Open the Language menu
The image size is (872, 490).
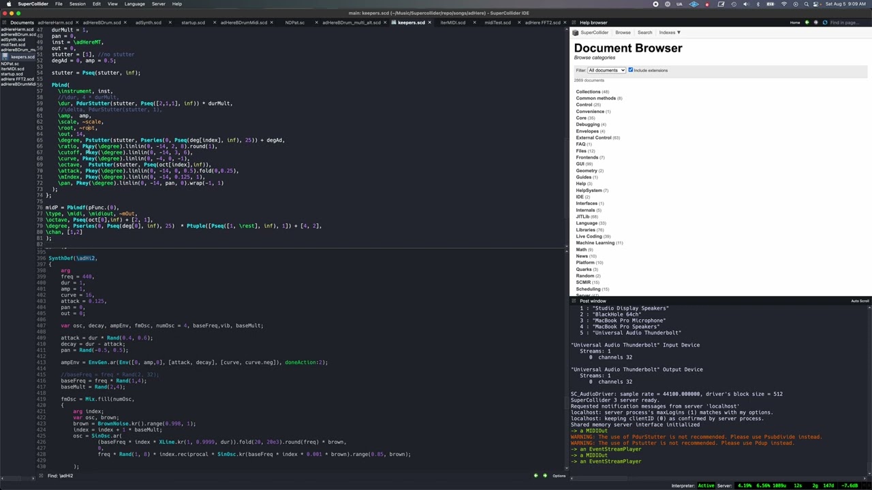pos(134,4)
